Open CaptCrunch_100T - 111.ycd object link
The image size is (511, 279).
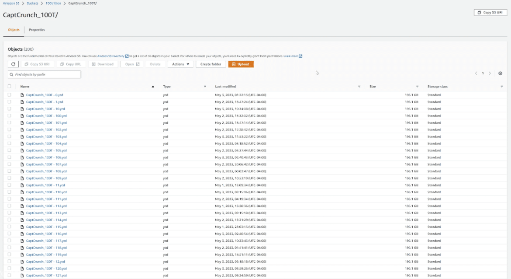[x=46, y=199]
